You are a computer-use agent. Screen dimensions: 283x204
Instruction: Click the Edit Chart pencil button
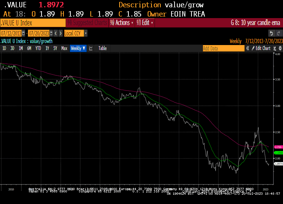click(x=261, y=48)
